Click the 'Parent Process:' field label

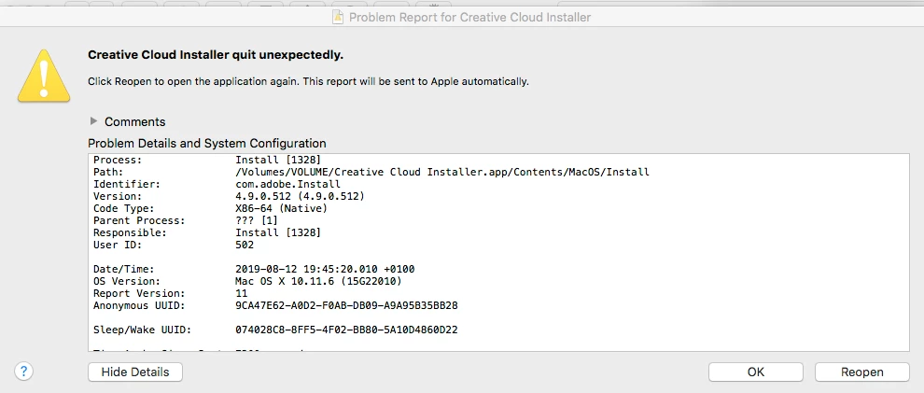pyautogui.click(x=139, y=220)
